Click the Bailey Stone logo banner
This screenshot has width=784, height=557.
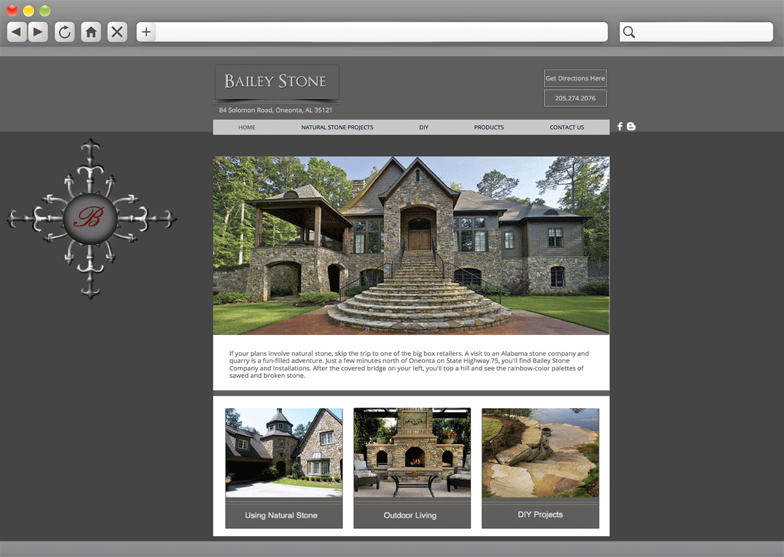277,82
